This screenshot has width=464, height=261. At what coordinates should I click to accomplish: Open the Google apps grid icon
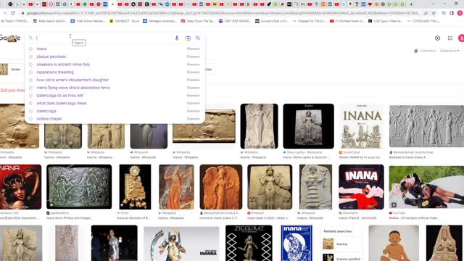(449, 38)
